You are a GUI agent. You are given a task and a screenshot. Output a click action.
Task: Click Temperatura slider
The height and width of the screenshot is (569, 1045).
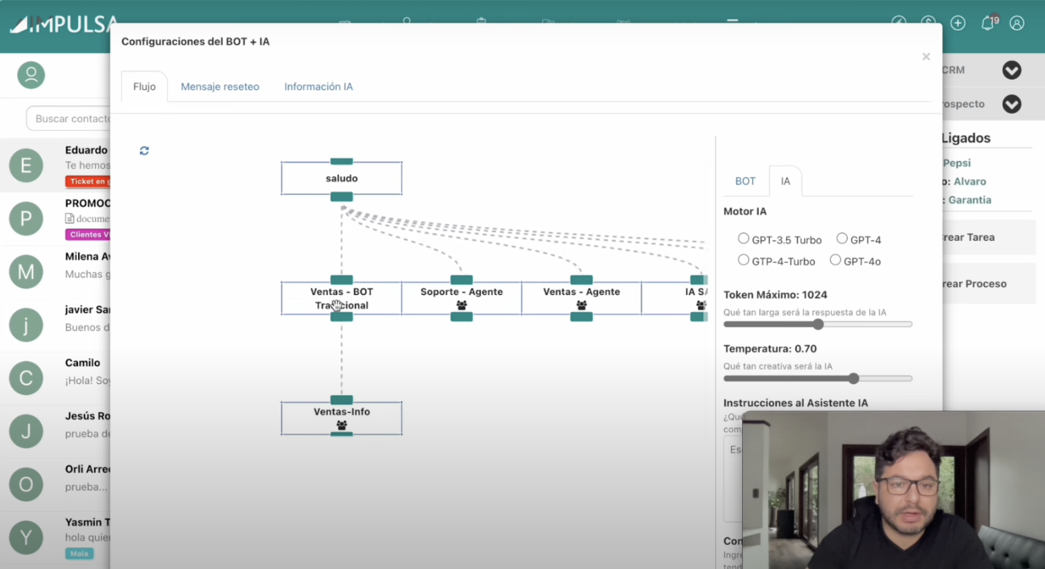coord(818,379)
